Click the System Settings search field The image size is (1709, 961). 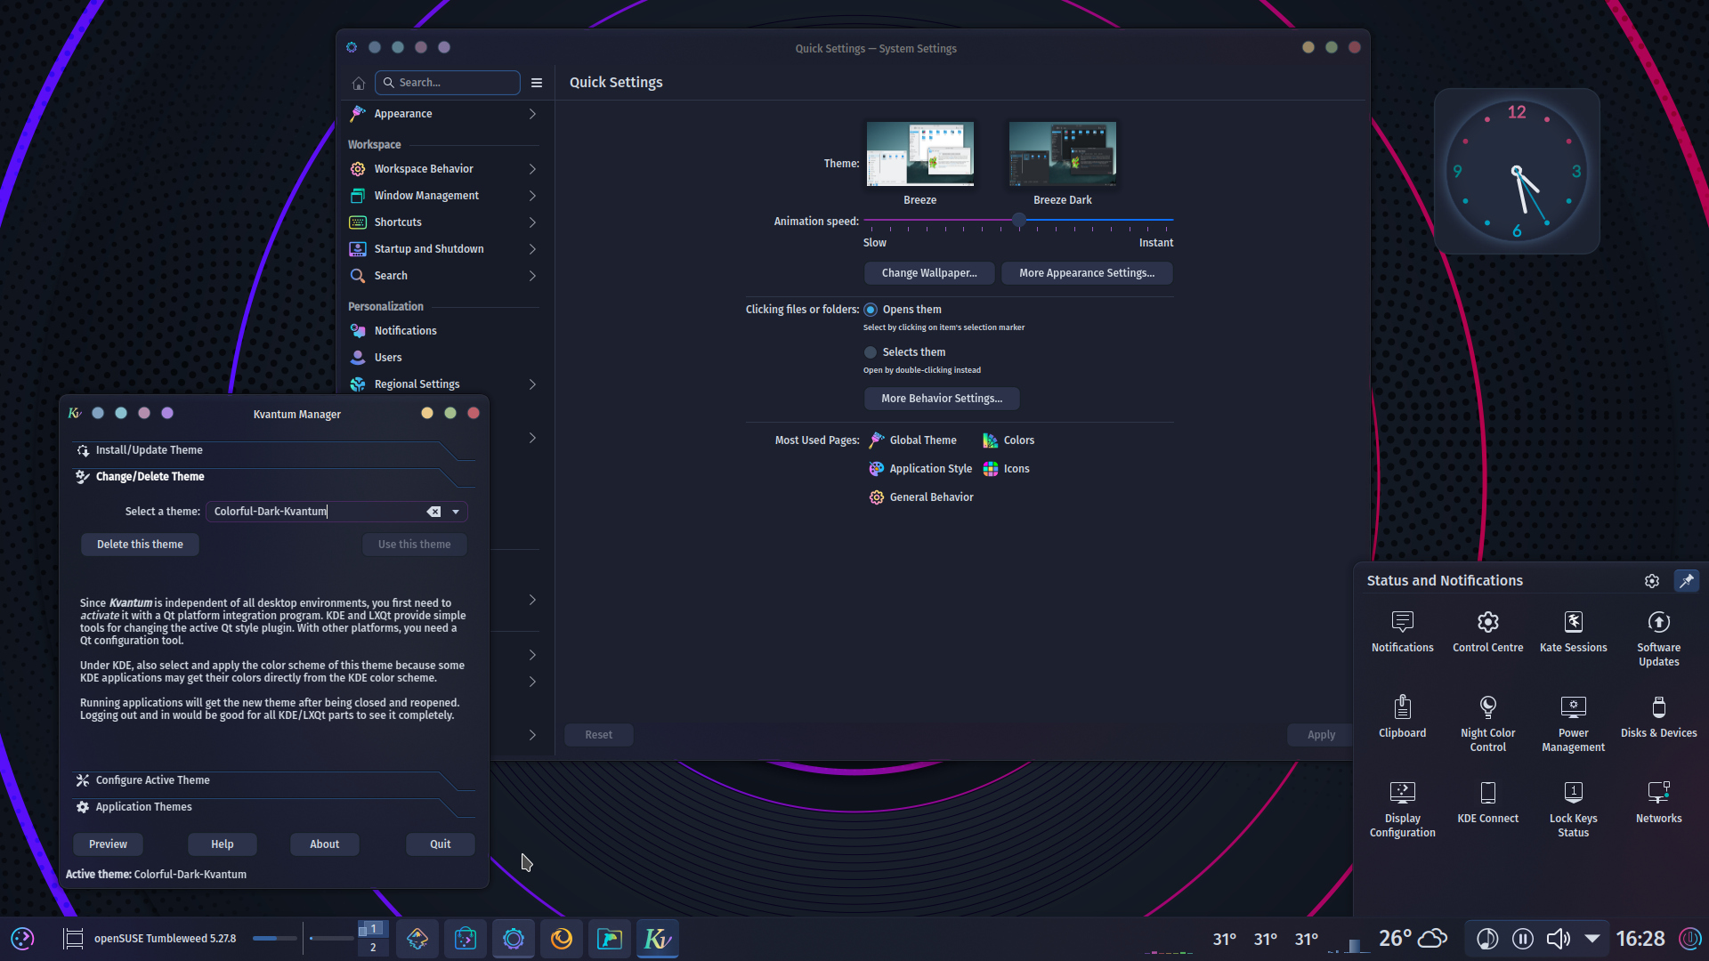click(448, 83)
